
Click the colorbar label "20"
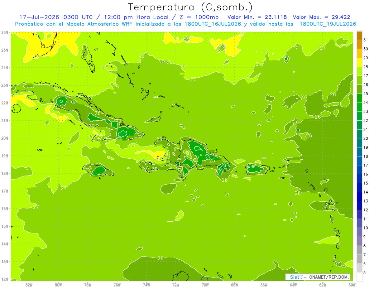point(366,138)
